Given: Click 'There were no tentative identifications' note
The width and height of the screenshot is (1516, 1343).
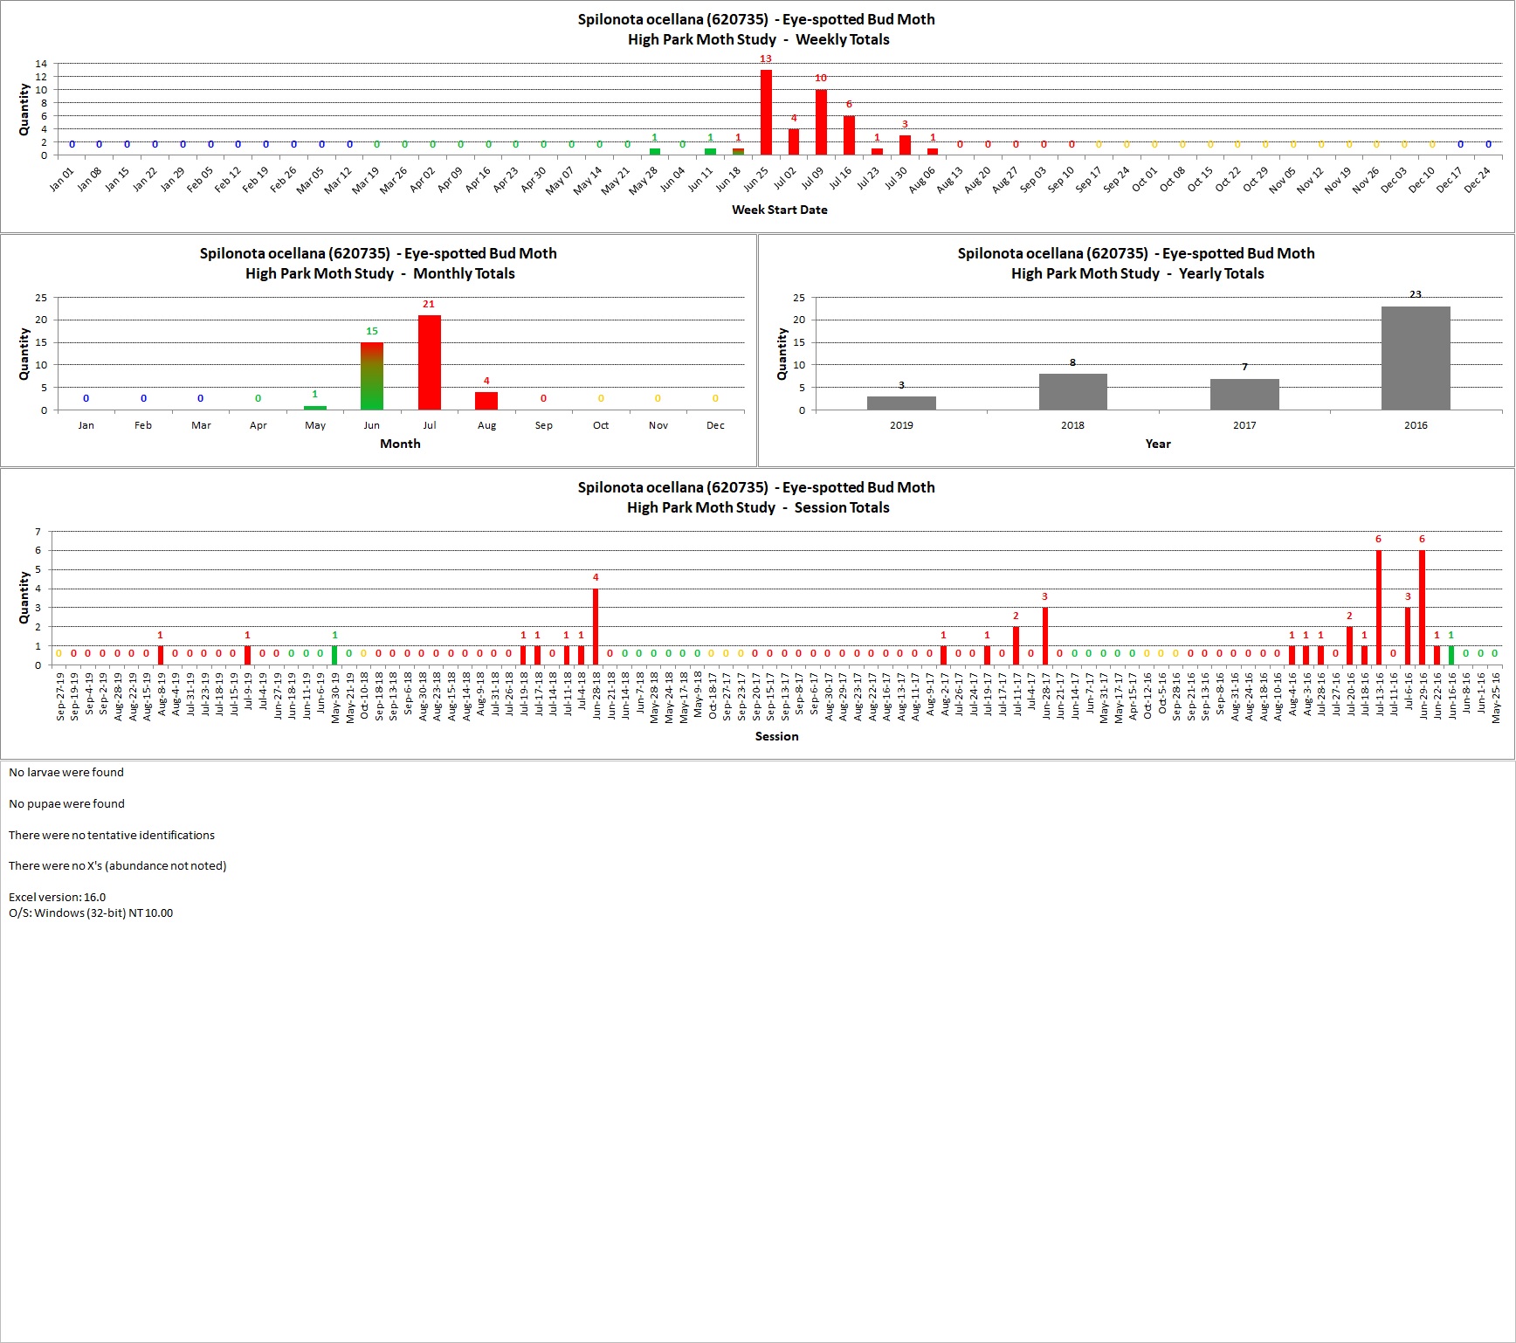Looking at the screenshot, I should click(x=112, y=835).
